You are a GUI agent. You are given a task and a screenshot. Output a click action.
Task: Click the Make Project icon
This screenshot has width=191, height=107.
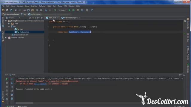pos(55,10)
